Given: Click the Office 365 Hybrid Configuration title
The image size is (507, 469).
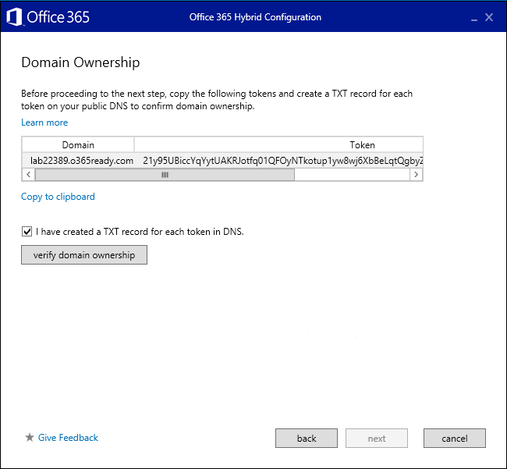Looking at the screenshot, I should (x=255, y=17).
